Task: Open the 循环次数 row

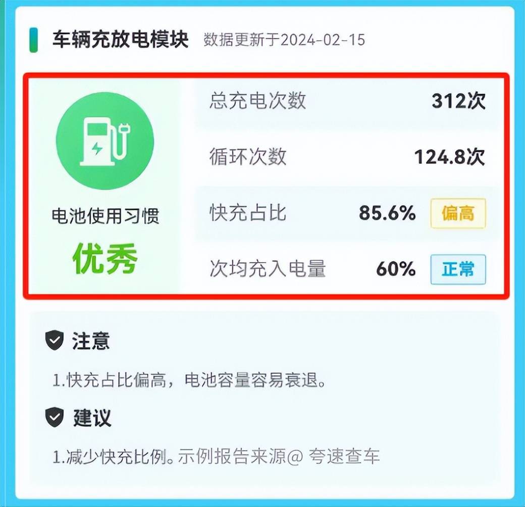Action: (x=347, y=157)
